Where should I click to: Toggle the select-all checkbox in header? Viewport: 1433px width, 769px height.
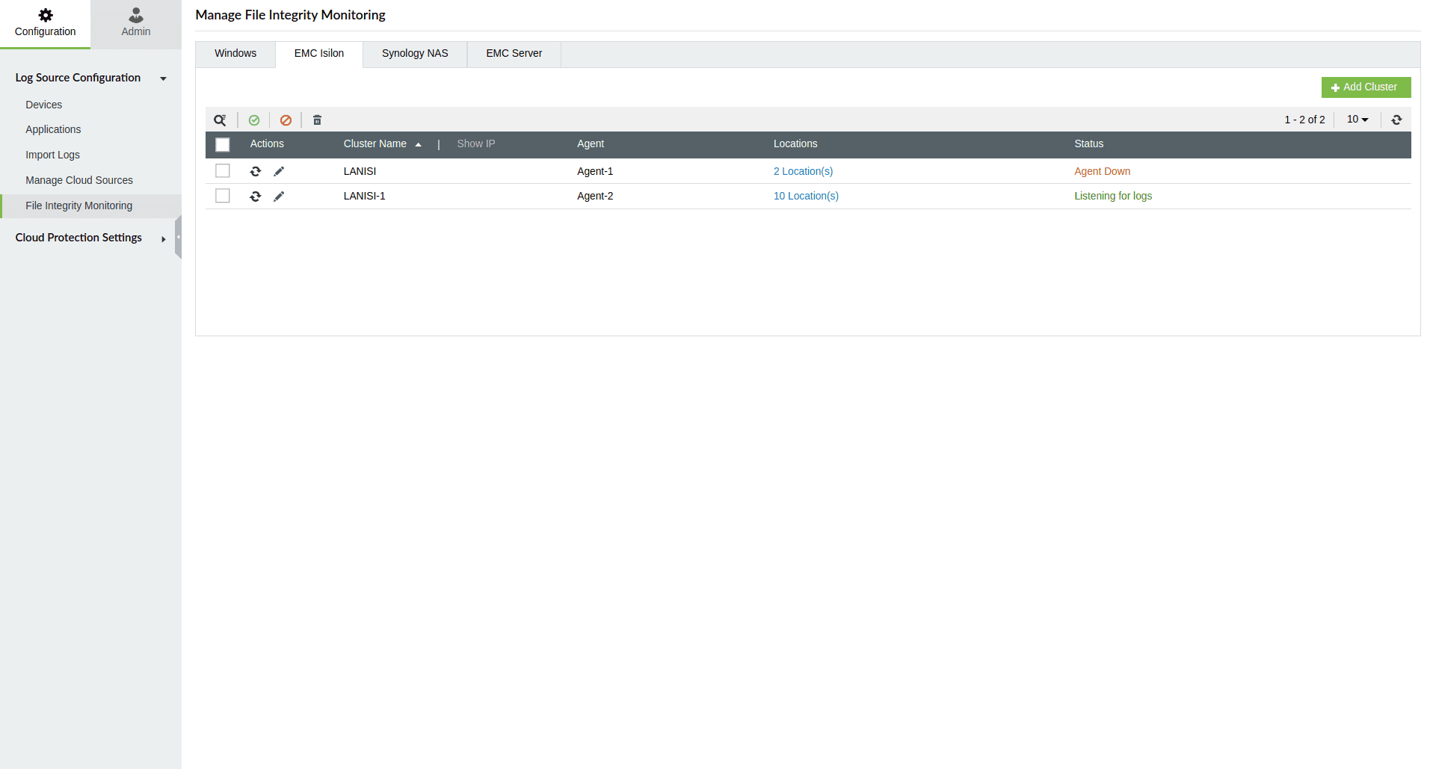[222, 144]
